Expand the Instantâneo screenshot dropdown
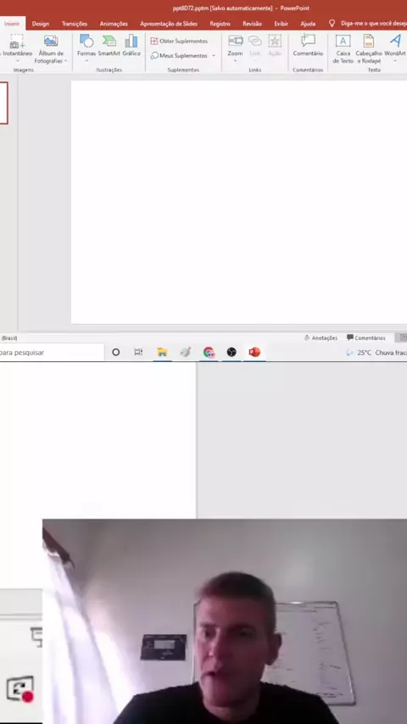 pos(18,60)
